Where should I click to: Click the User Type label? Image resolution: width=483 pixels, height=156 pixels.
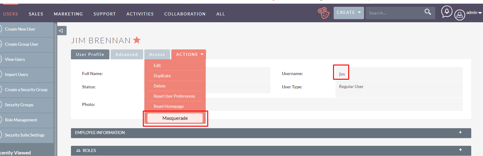pos(292,87)
